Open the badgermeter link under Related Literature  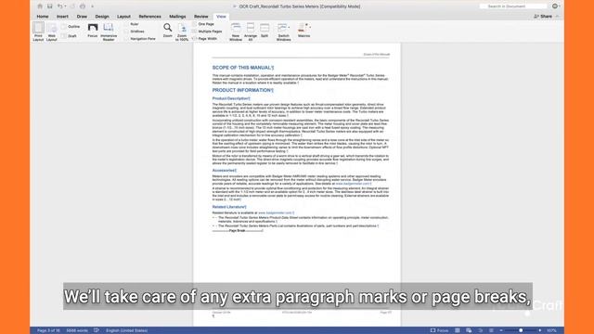[276, 212]
